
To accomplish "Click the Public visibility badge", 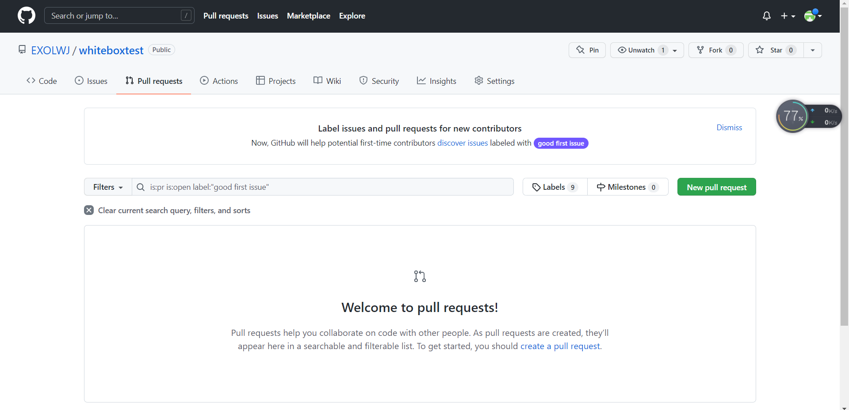I will coord(161,50).
